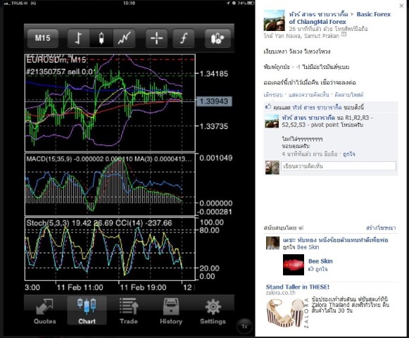Switch to the Trade tab

point(129,311)
